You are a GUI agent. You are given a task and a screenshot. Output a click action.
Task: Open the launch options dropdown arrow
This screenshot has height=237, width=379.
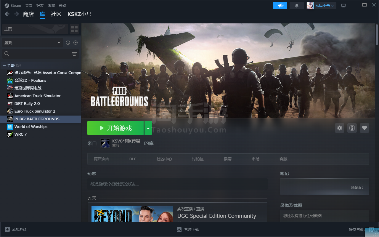[148, 128]
